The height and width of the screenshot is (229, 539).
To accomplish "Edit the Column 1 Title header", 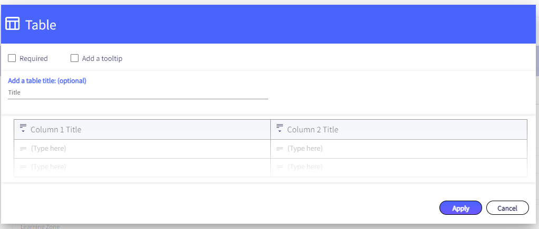I will coord(56,130).
